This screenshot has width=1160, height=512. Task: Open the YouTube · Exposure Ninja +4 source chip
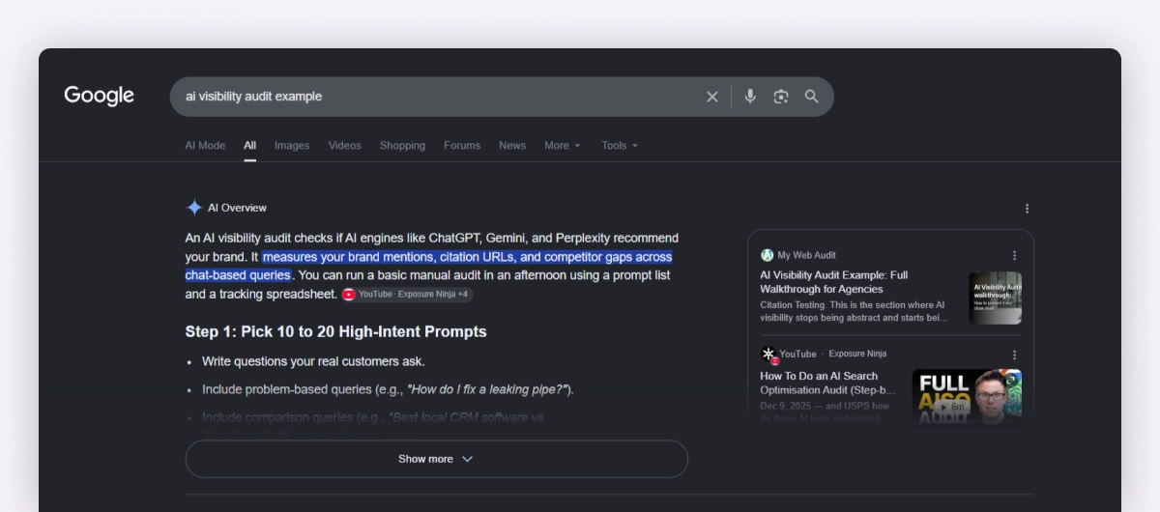(x=407, y=294)
